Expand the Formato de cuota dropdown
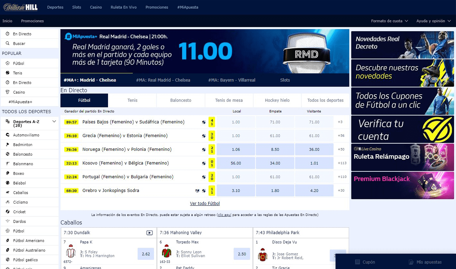 click(389, 21)
